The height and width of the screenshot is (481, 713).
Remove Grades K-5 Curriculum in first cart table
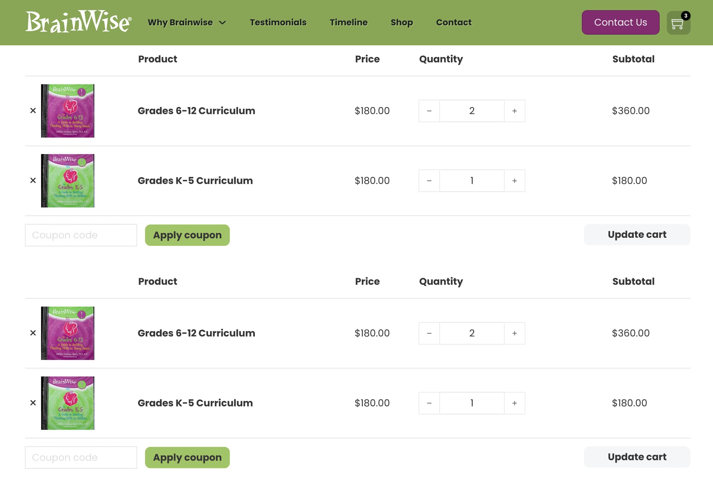[33, 181]
